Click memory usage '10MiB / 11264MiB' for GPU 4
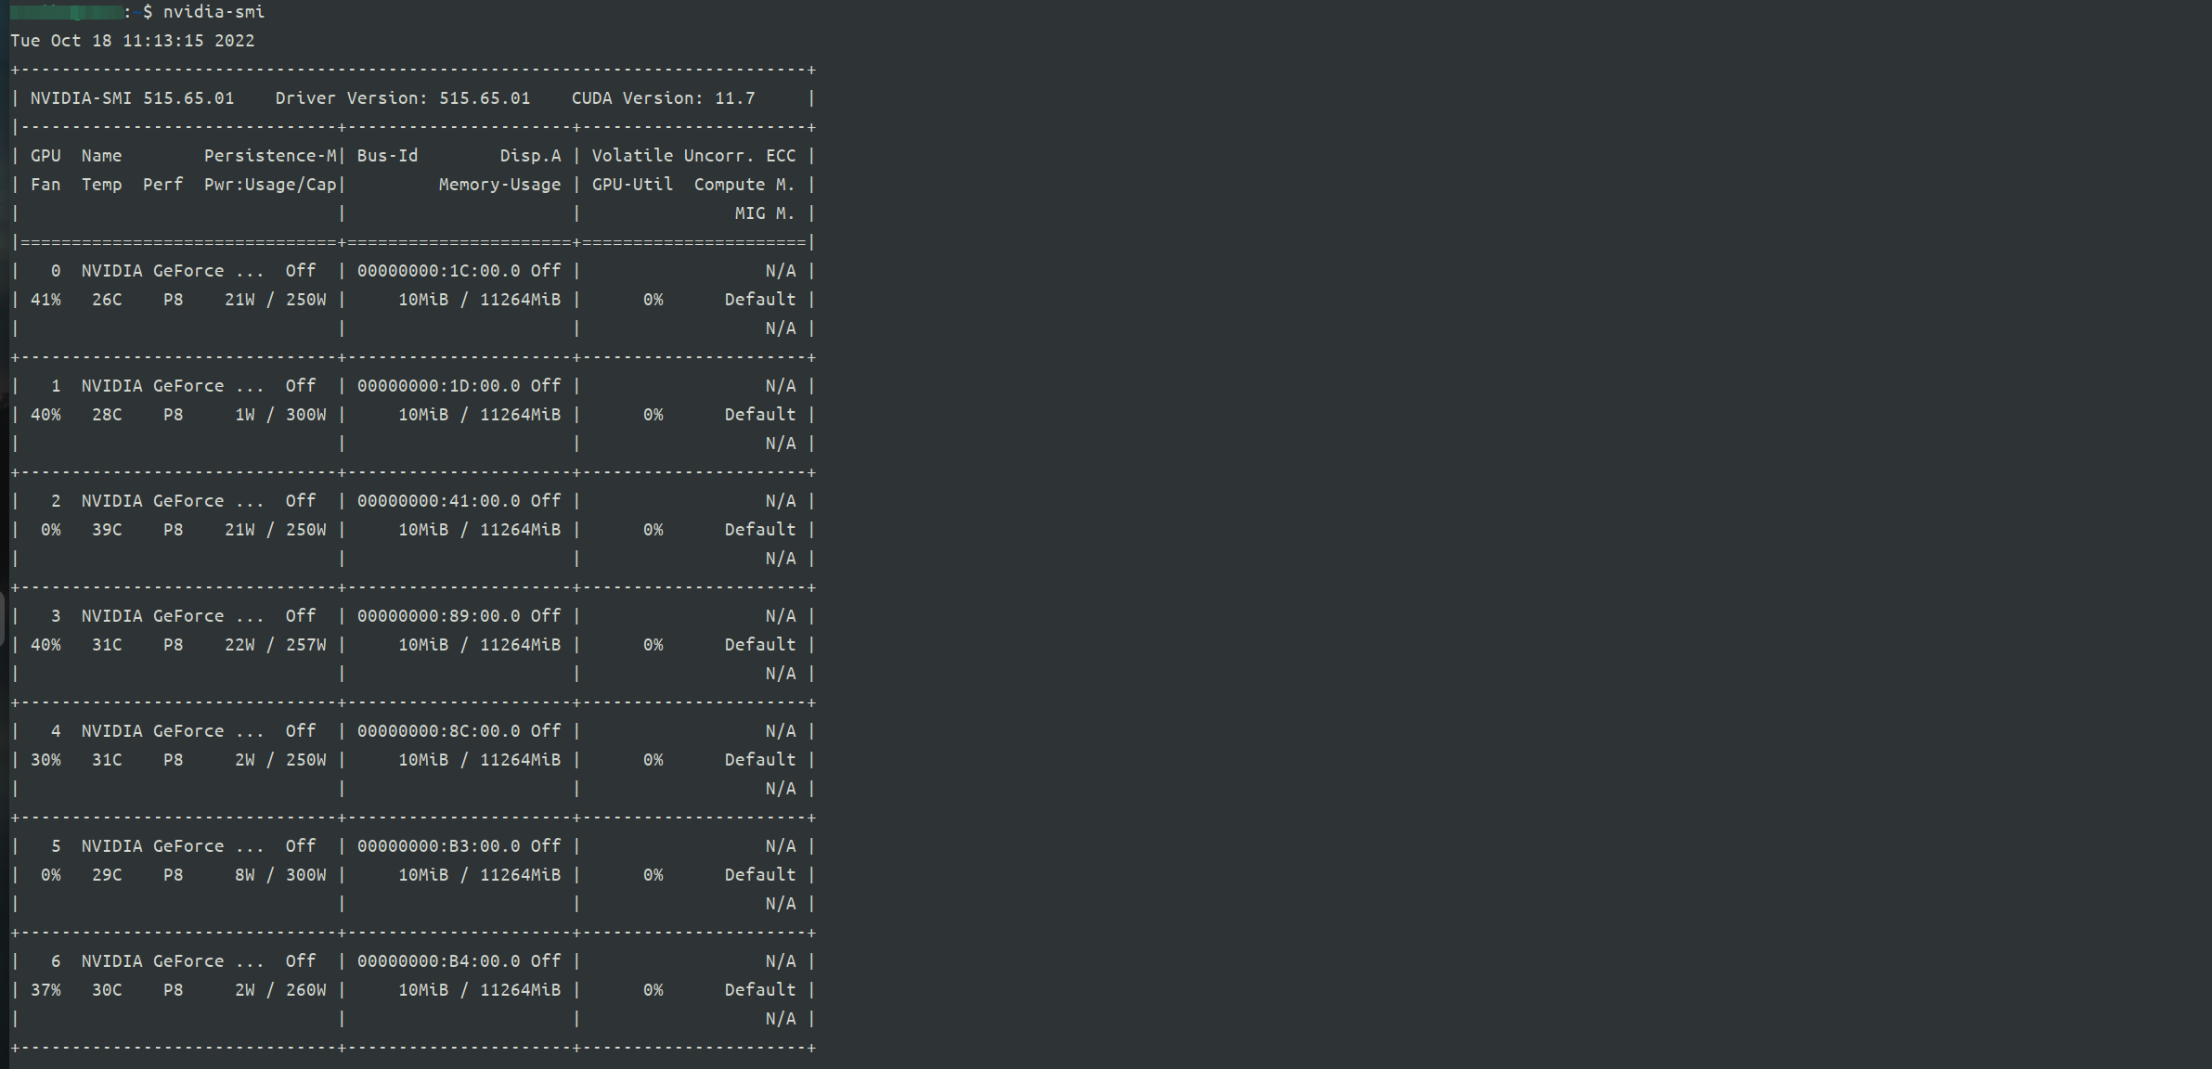The image size is (2212, 1069). point(480,760)
